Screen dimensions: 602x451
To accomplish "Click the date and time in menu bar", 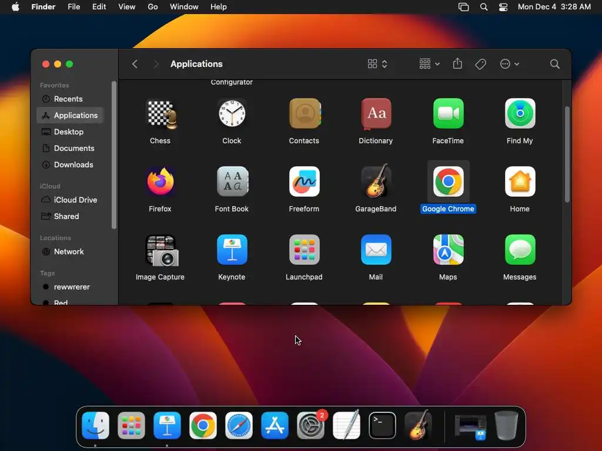I will coord(554,7).
